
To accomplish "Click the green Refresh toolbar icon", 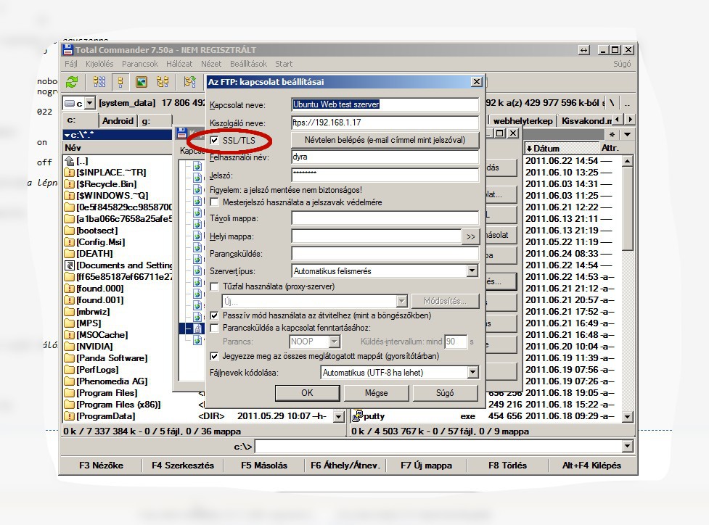I will [x=72, y=82].
